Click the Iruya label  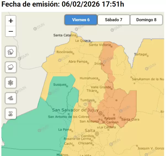pos(98,64)
